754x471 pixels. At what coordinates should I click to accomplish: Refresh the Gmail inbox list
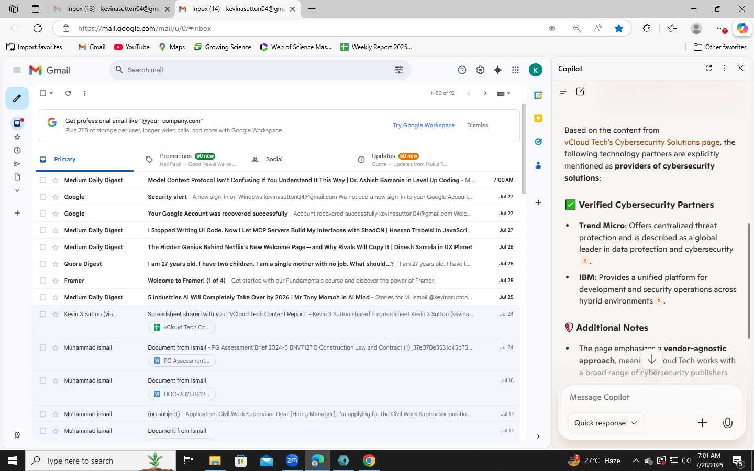tap(68, 93)
